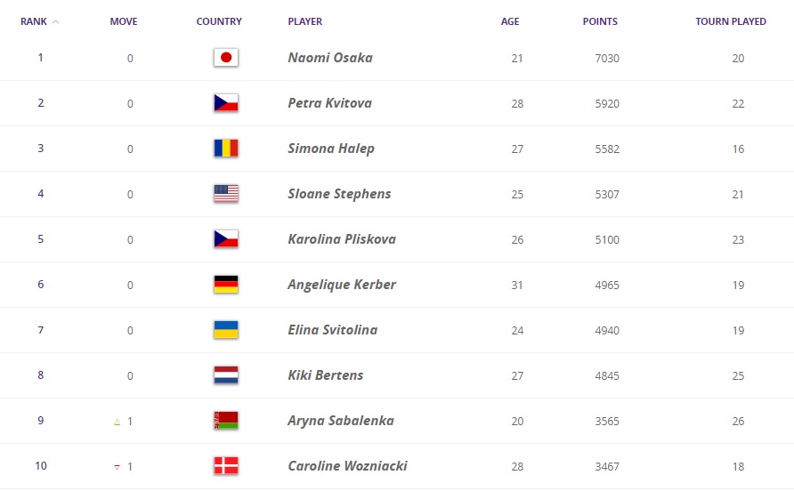Click USA flag icon beside Sloane Stephens
The width and height of the screenshot is (794, 491).
point(226,194)
